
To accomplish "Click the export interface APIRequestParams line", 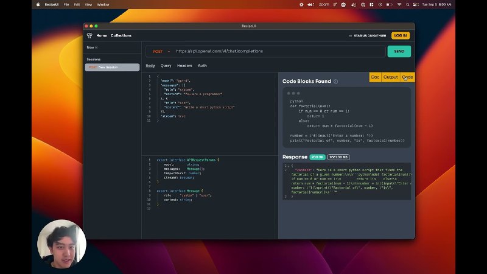I will click(x=187, y=160).
